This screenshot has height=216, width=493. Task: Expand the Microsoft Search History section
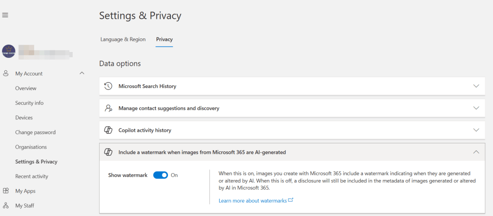pyautogui.click(x=476, y=86)
